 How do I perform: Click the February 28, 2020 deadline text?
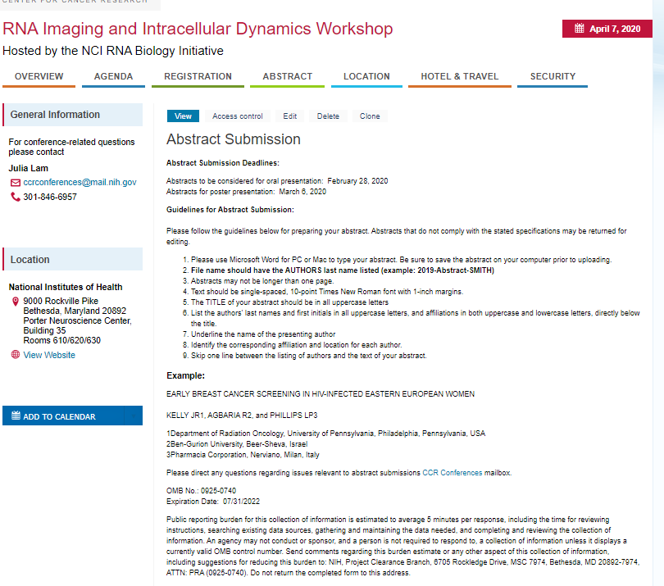(357, 181)
